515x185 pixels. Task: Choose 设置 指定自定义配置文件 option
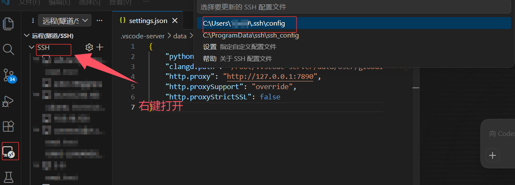tap(354, 47)
